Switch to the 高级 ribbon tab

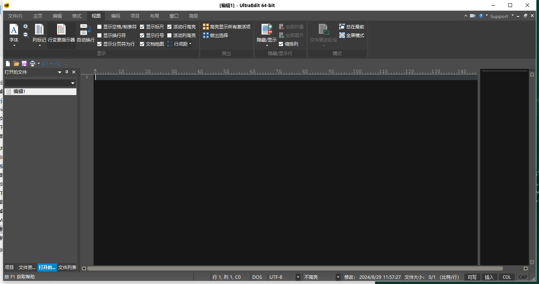(x=194, y=16)
